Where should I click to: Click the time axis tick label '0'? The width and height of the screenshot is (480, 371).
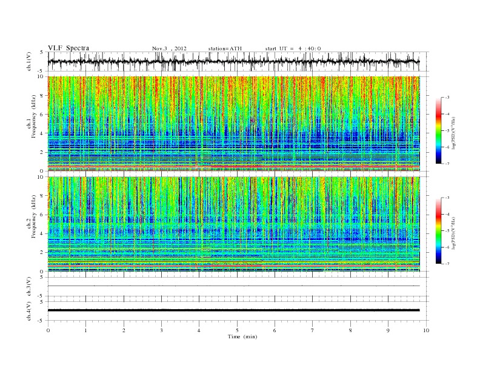[x=48, y=330]
